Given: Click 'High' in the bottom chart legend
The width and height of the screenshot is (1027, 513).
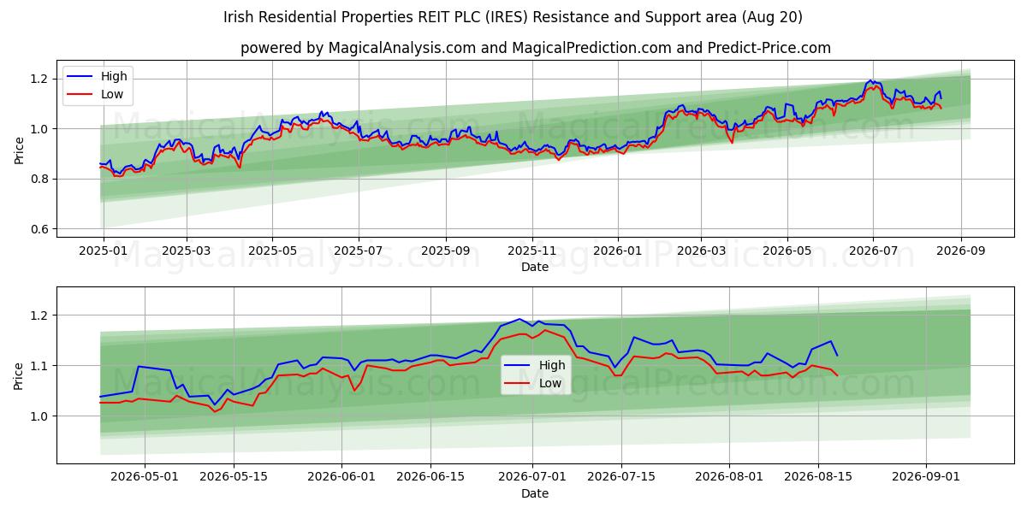Looking at the screenshot, I should pos(552,365).
